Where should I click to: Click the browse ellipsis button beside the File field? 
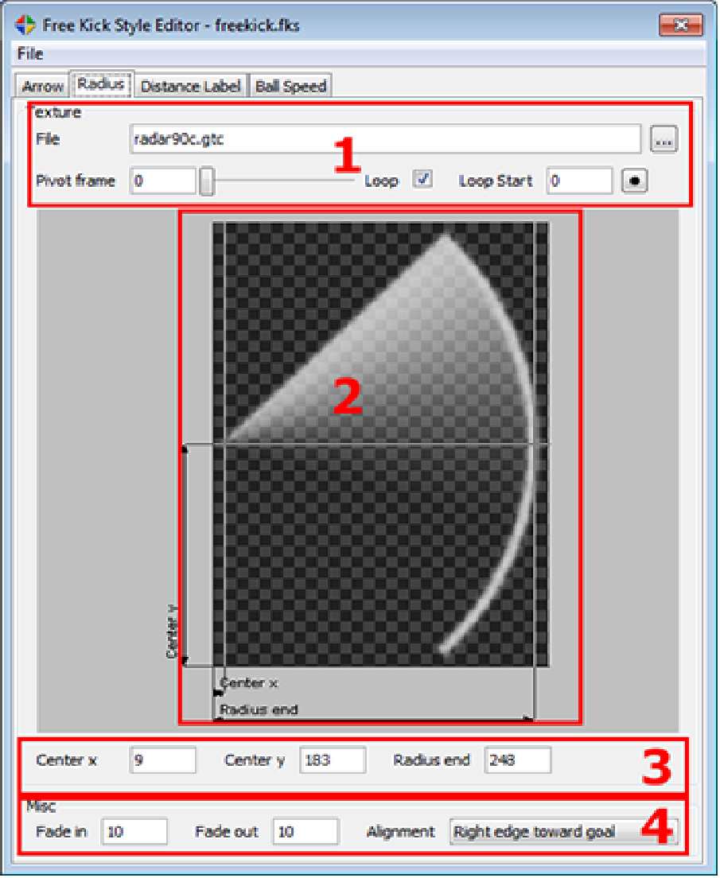664,138
